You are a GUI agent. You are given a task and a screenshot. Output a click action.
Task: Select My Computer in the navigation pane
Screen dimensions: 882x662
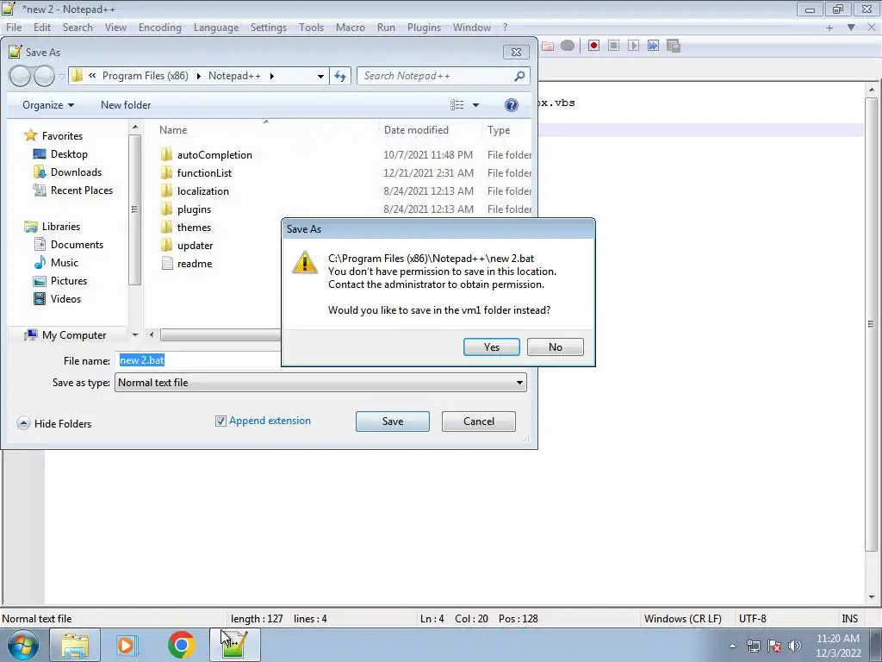(65, 335)
